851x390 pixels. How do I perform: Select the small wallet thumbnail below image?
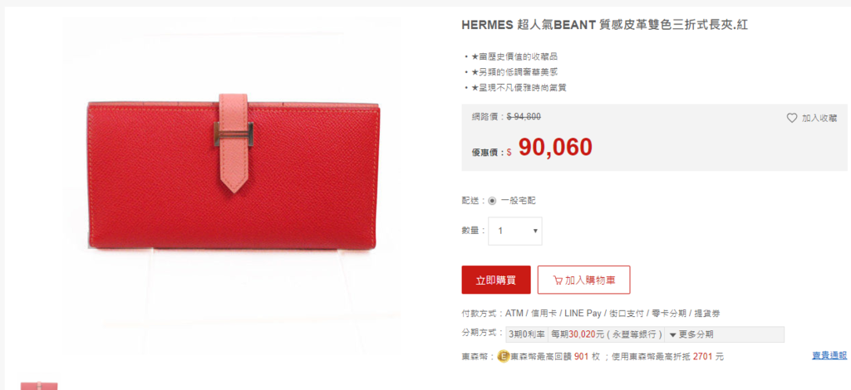[39, 386]
